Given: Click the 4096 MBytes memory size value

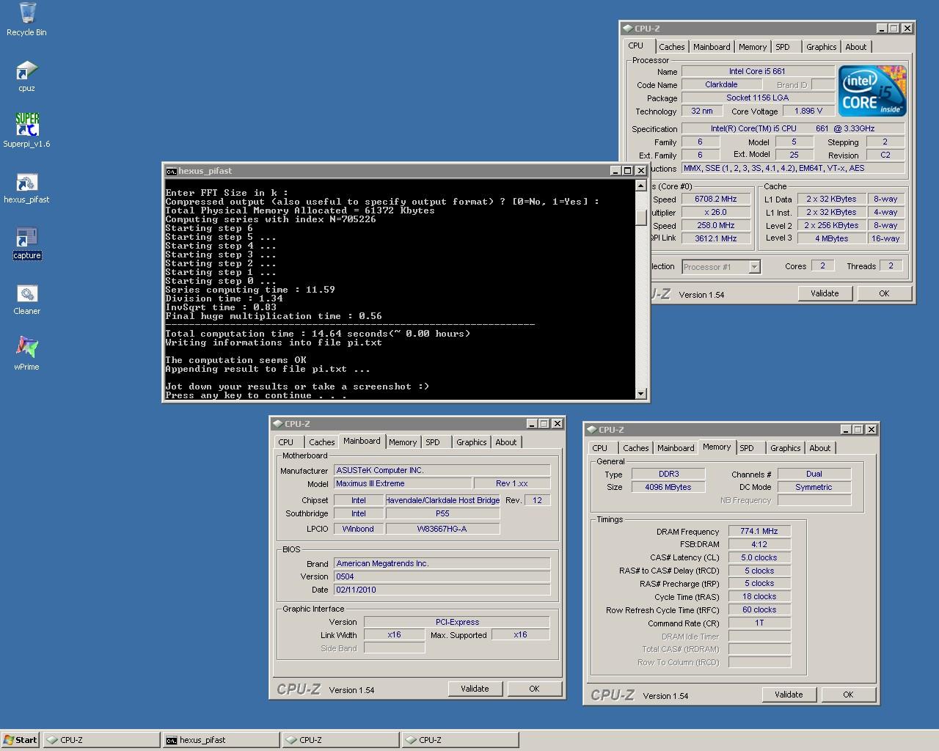Looking at the screenshot, I should point(668,487).
